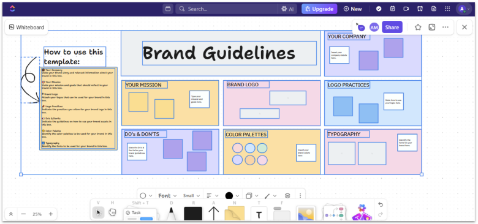Open the calendar icon in top bar
The width and height of the screenshot is (478, 224).
click(x=168, y=9)
